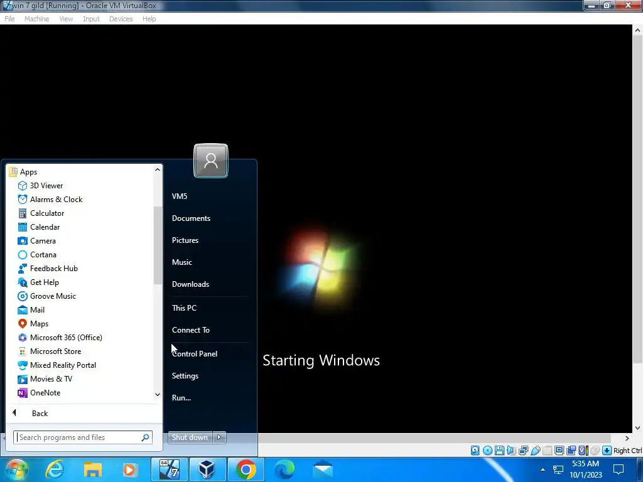This screenshot has width=643, height=482.
Task: Open the Input menu
Action: [x=91, y=19]
